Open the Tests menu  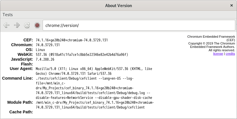8,15
